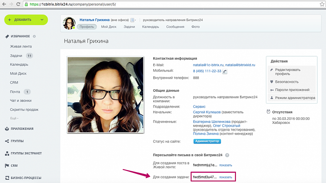Open Группы экстранет section
This screenshot has height=183, width=326.
(26, 153)
